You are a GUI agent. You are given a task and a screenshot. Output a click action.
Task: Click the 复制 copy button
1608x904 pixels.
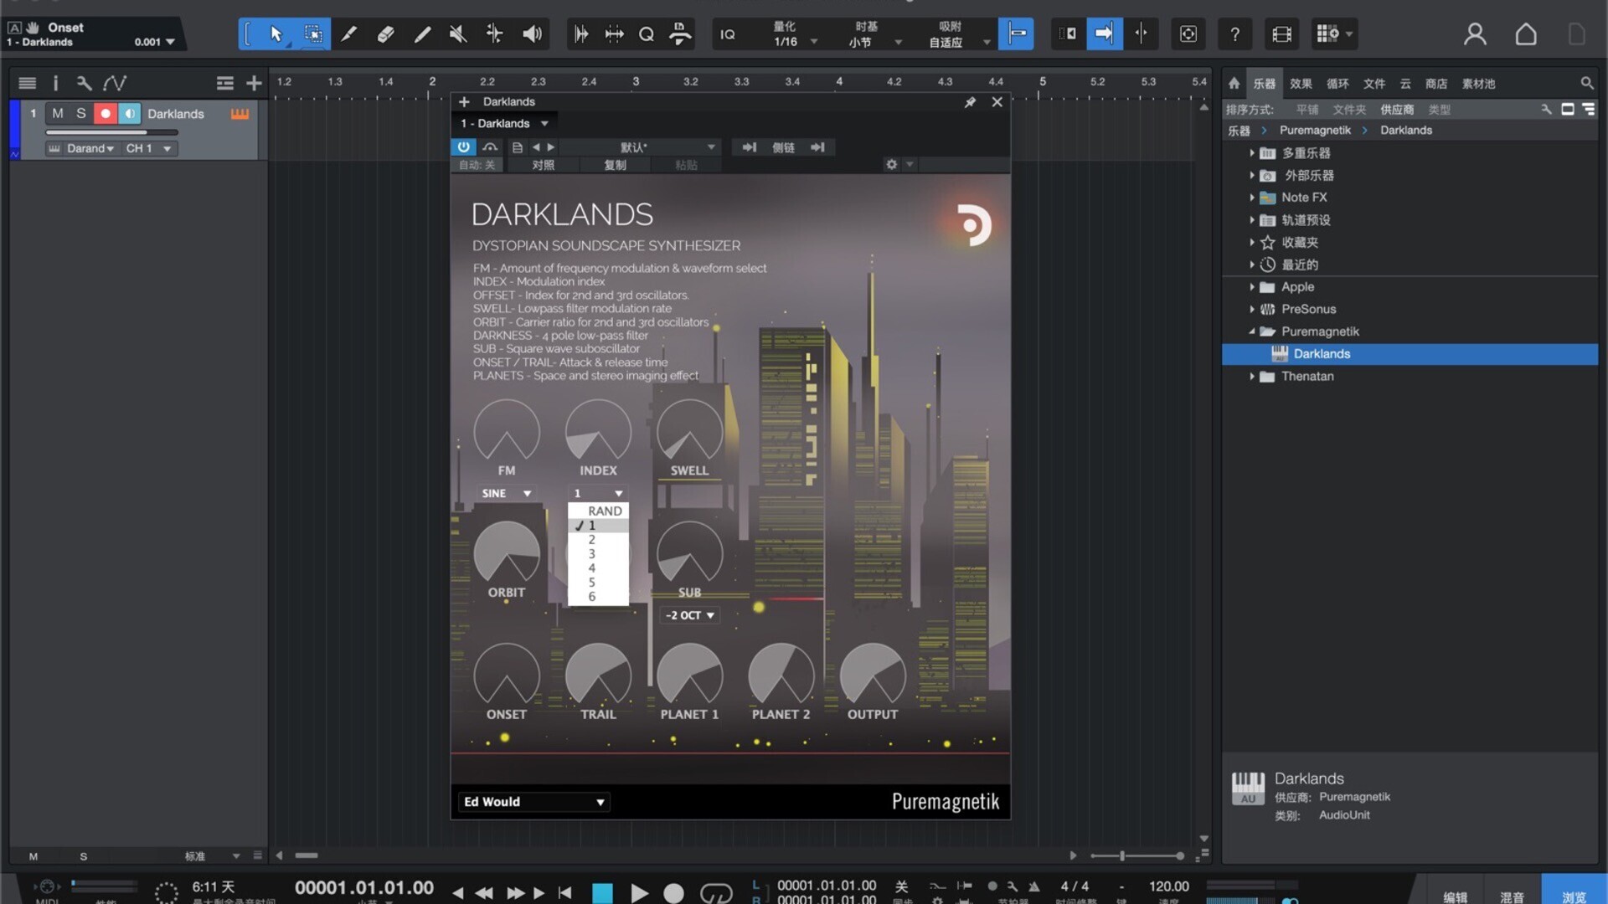coord(615,165)
